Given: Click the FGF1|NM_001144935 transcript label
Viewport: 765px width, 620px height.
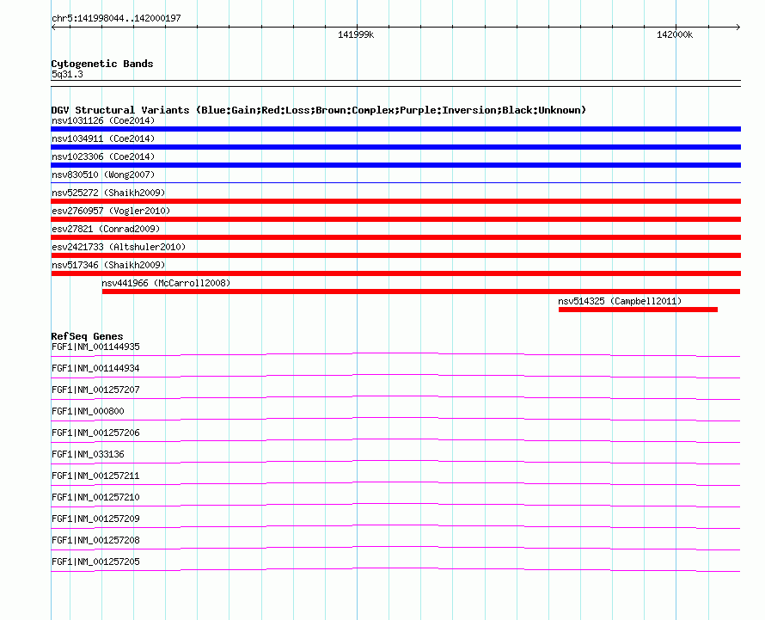Looking at the screenshot, I should click(95, 347).
